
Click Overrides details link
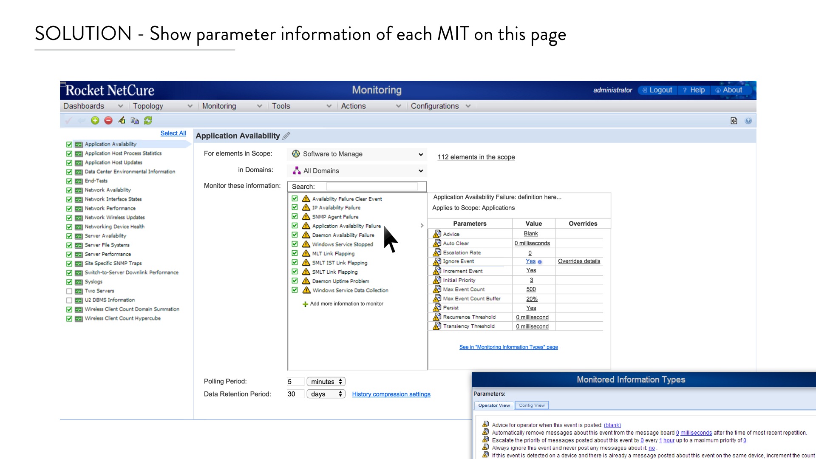click(x=579, y=261)
